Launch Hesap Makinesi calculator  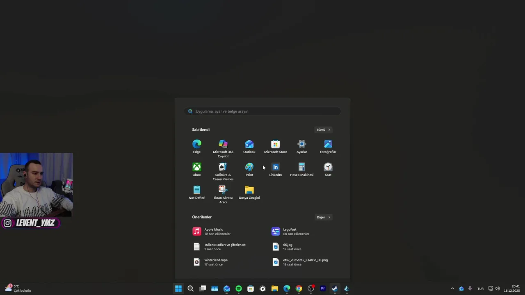(302, 170)
